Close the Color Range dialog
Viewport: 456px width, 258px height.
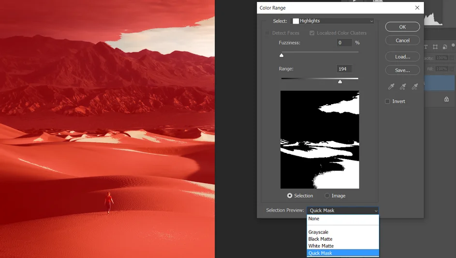417,8
